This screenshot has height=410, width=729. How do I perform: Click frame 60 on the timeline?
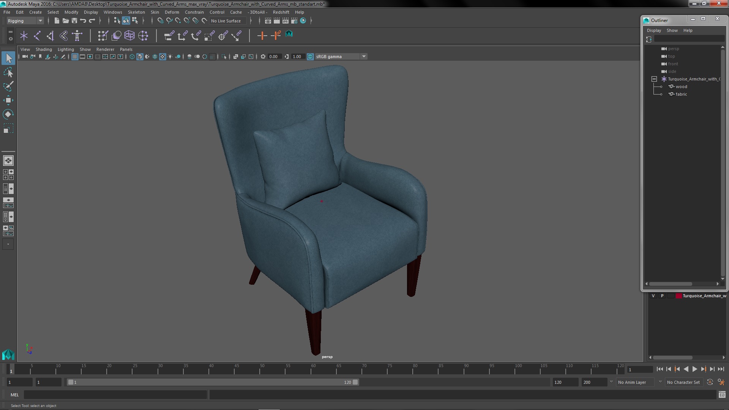click(x=313, y=369)
